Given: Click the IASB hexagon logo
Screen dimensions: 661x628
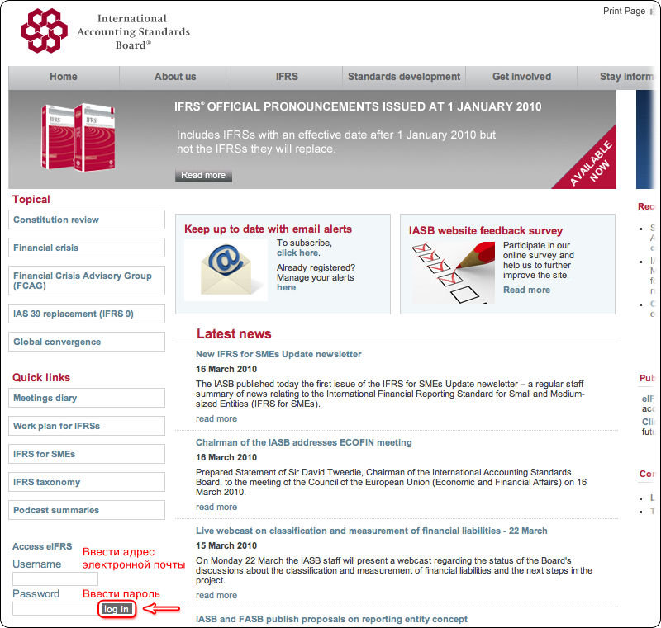Looking at the screenshot, I should coord(45,31).
